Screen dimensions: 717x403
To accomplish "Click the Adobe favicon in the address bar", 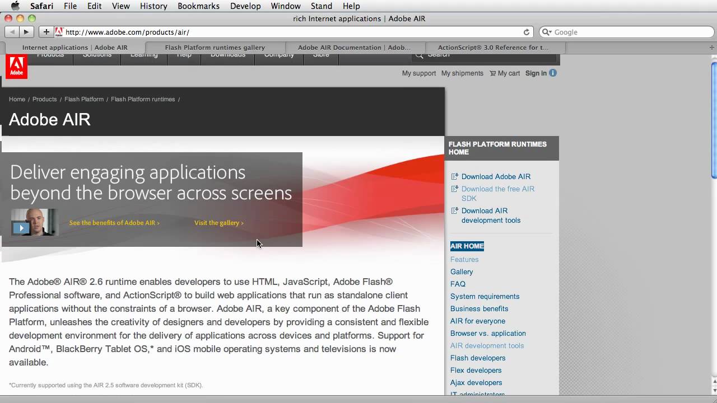I will point(59,32).
